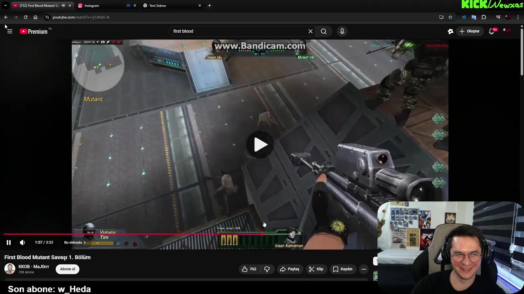
Task: Click the Instagram tab's screen-share indicator
Action: [129, 6]
